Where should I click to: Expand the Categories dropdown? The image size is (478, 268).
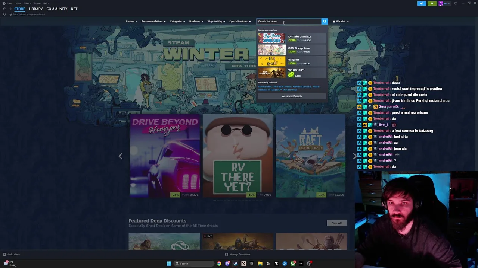click(x=177, y=21)
